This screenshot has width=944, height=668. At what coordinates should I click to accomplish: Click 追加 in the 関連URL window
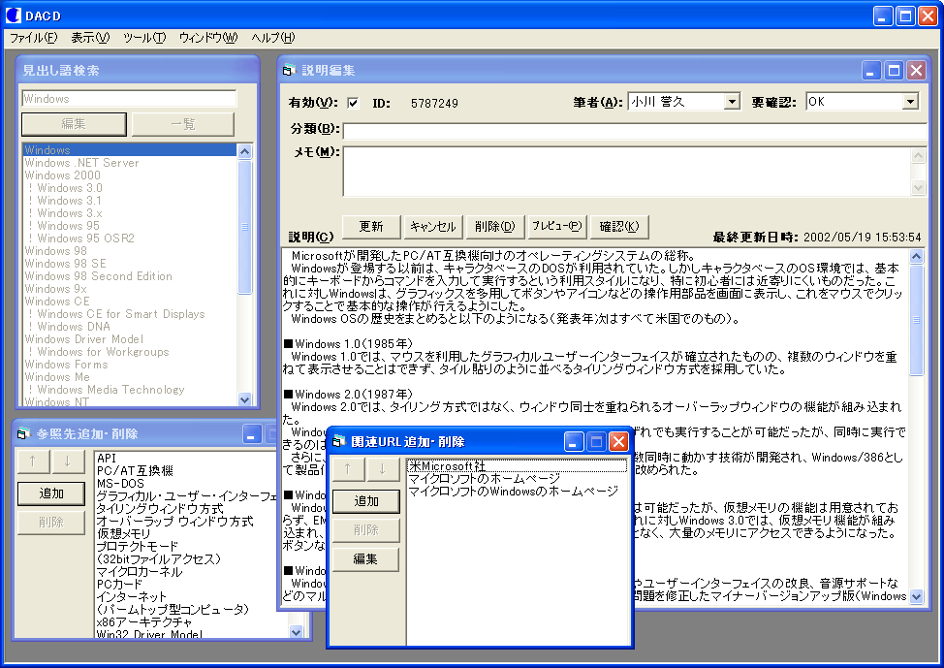(366, 501)
